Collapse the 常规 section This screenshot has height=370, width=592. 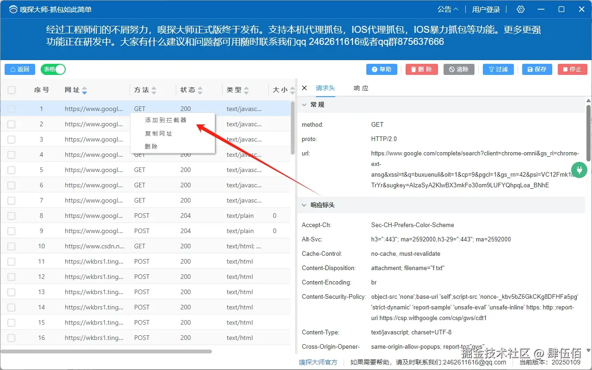tap(304, 105)
